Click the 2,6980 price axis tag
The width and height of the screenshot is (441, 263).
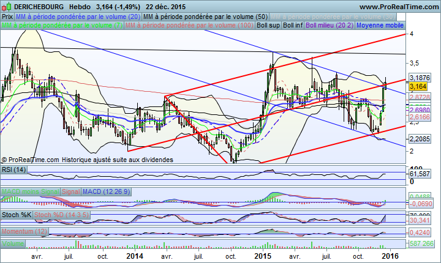420,109
